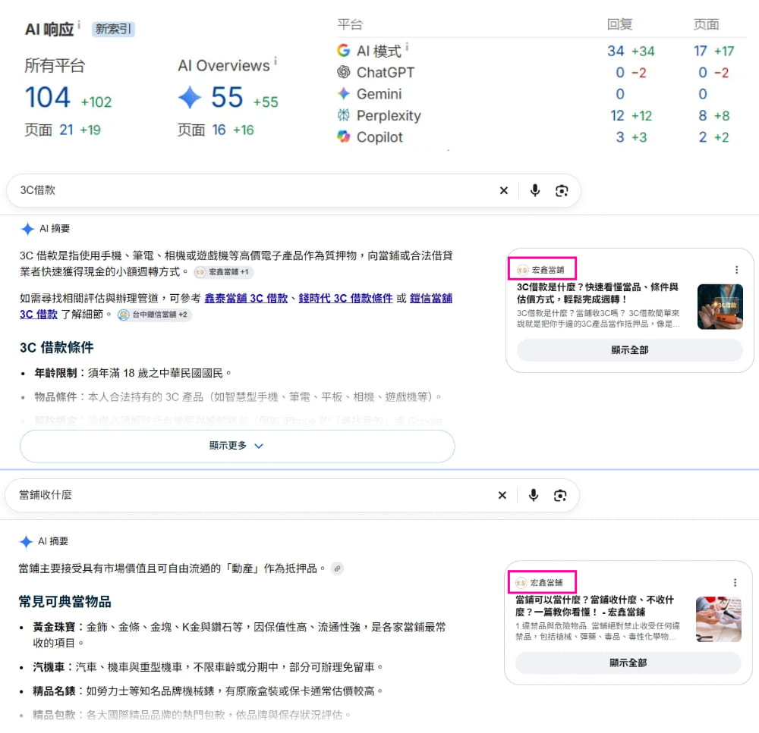Click the 页面 column header
The height and width of the screenshot is (733, 759).
[x=706, y=24]
